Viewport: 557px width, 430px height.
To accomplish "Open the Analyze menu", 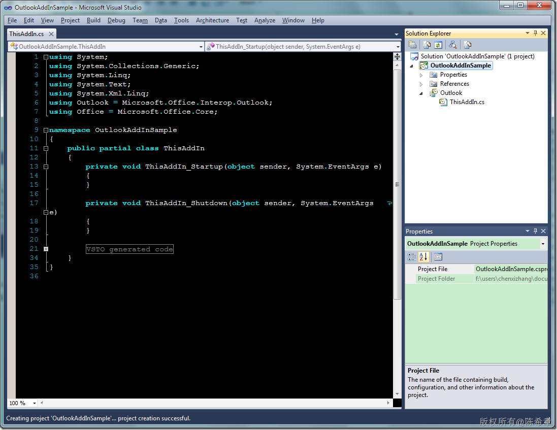I will click(x=265, y=20).
